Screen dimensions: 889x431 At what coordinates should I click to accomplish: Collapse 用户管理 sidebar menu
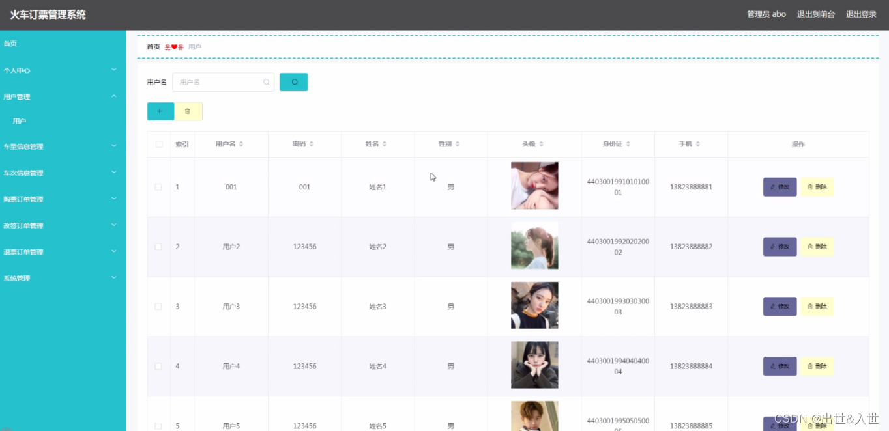tap(63, 96)
